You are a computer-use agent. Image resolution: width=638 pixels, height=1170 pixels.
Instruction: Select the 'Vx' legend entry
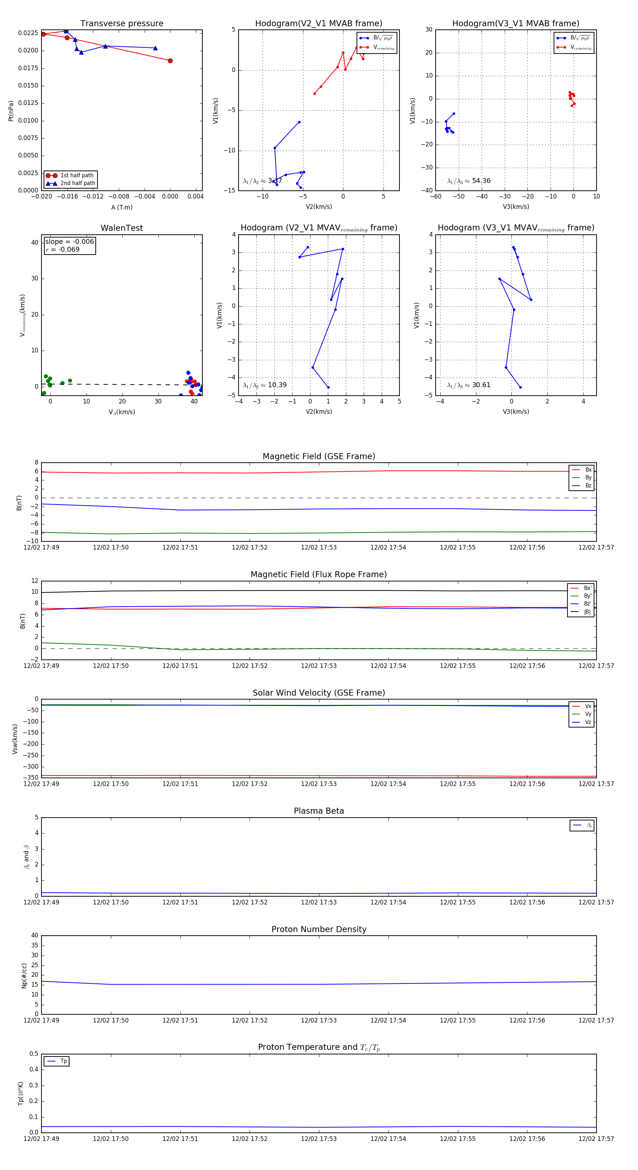582,706
